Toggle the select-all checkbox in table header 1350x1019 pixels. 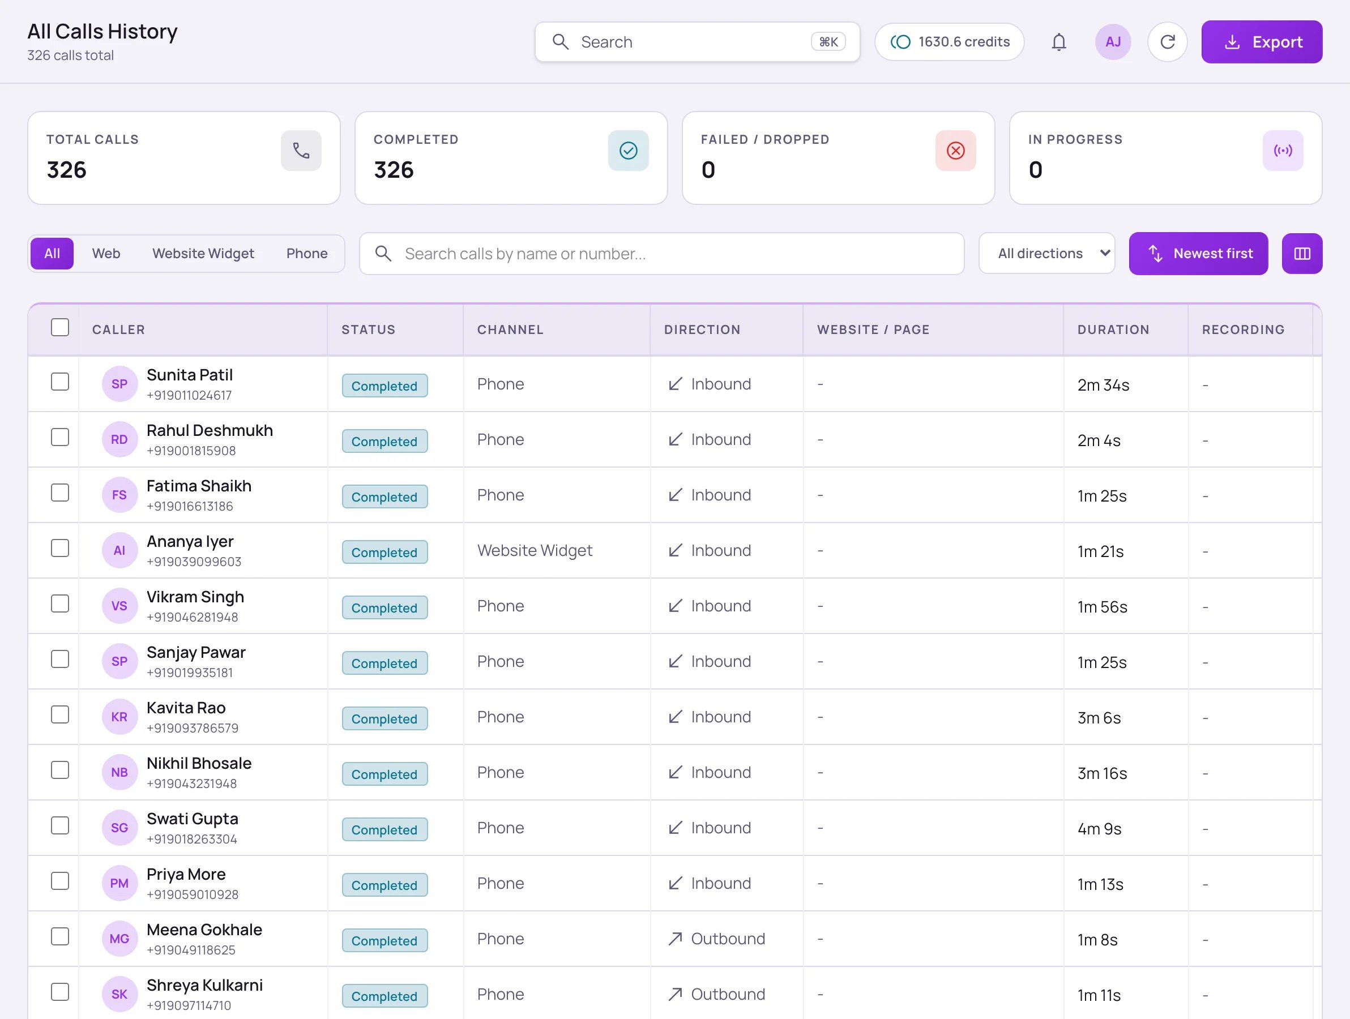tap(60, 328)
